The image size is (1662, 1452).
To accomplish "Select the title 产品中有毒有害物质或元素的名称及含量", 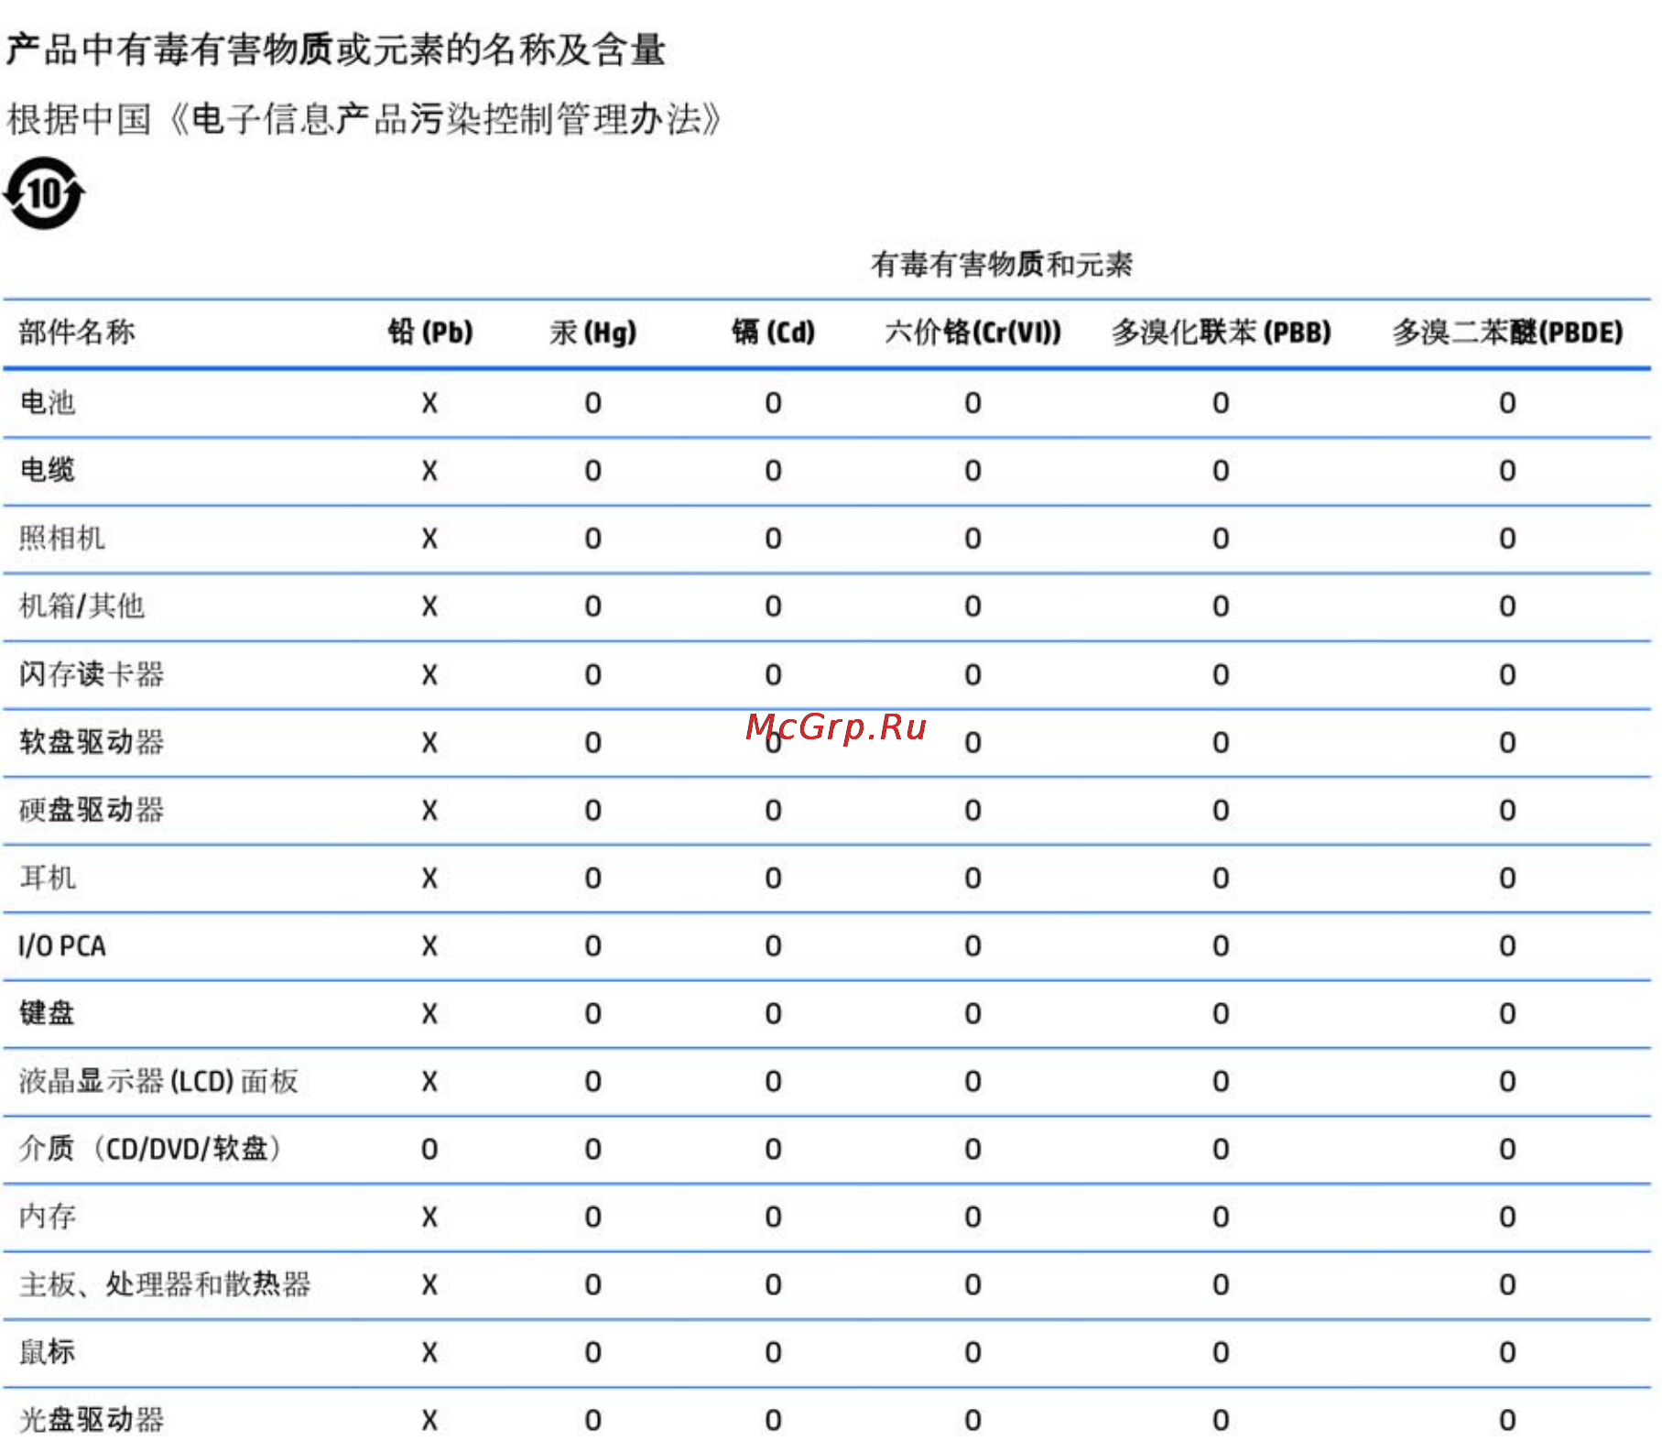I will coord(336,49).
